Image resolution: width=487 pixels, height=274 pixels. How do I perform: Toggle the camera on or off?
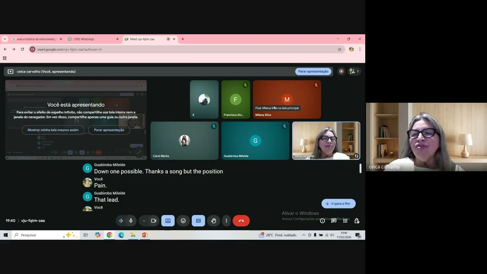point(154,221)
